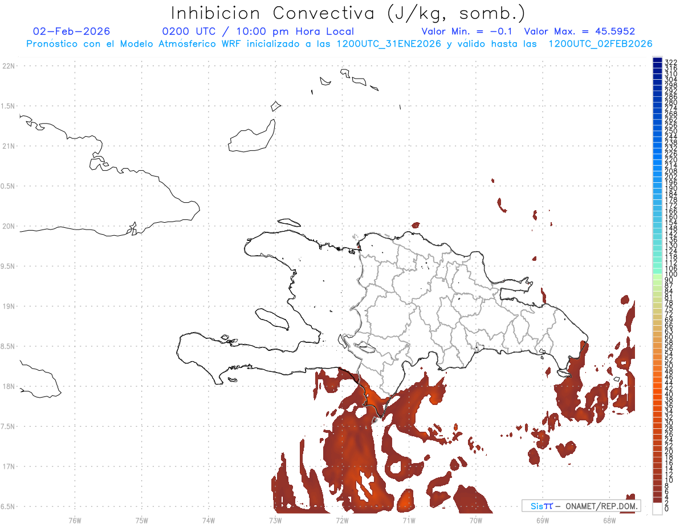Click the colorbar label '202'

671,177
